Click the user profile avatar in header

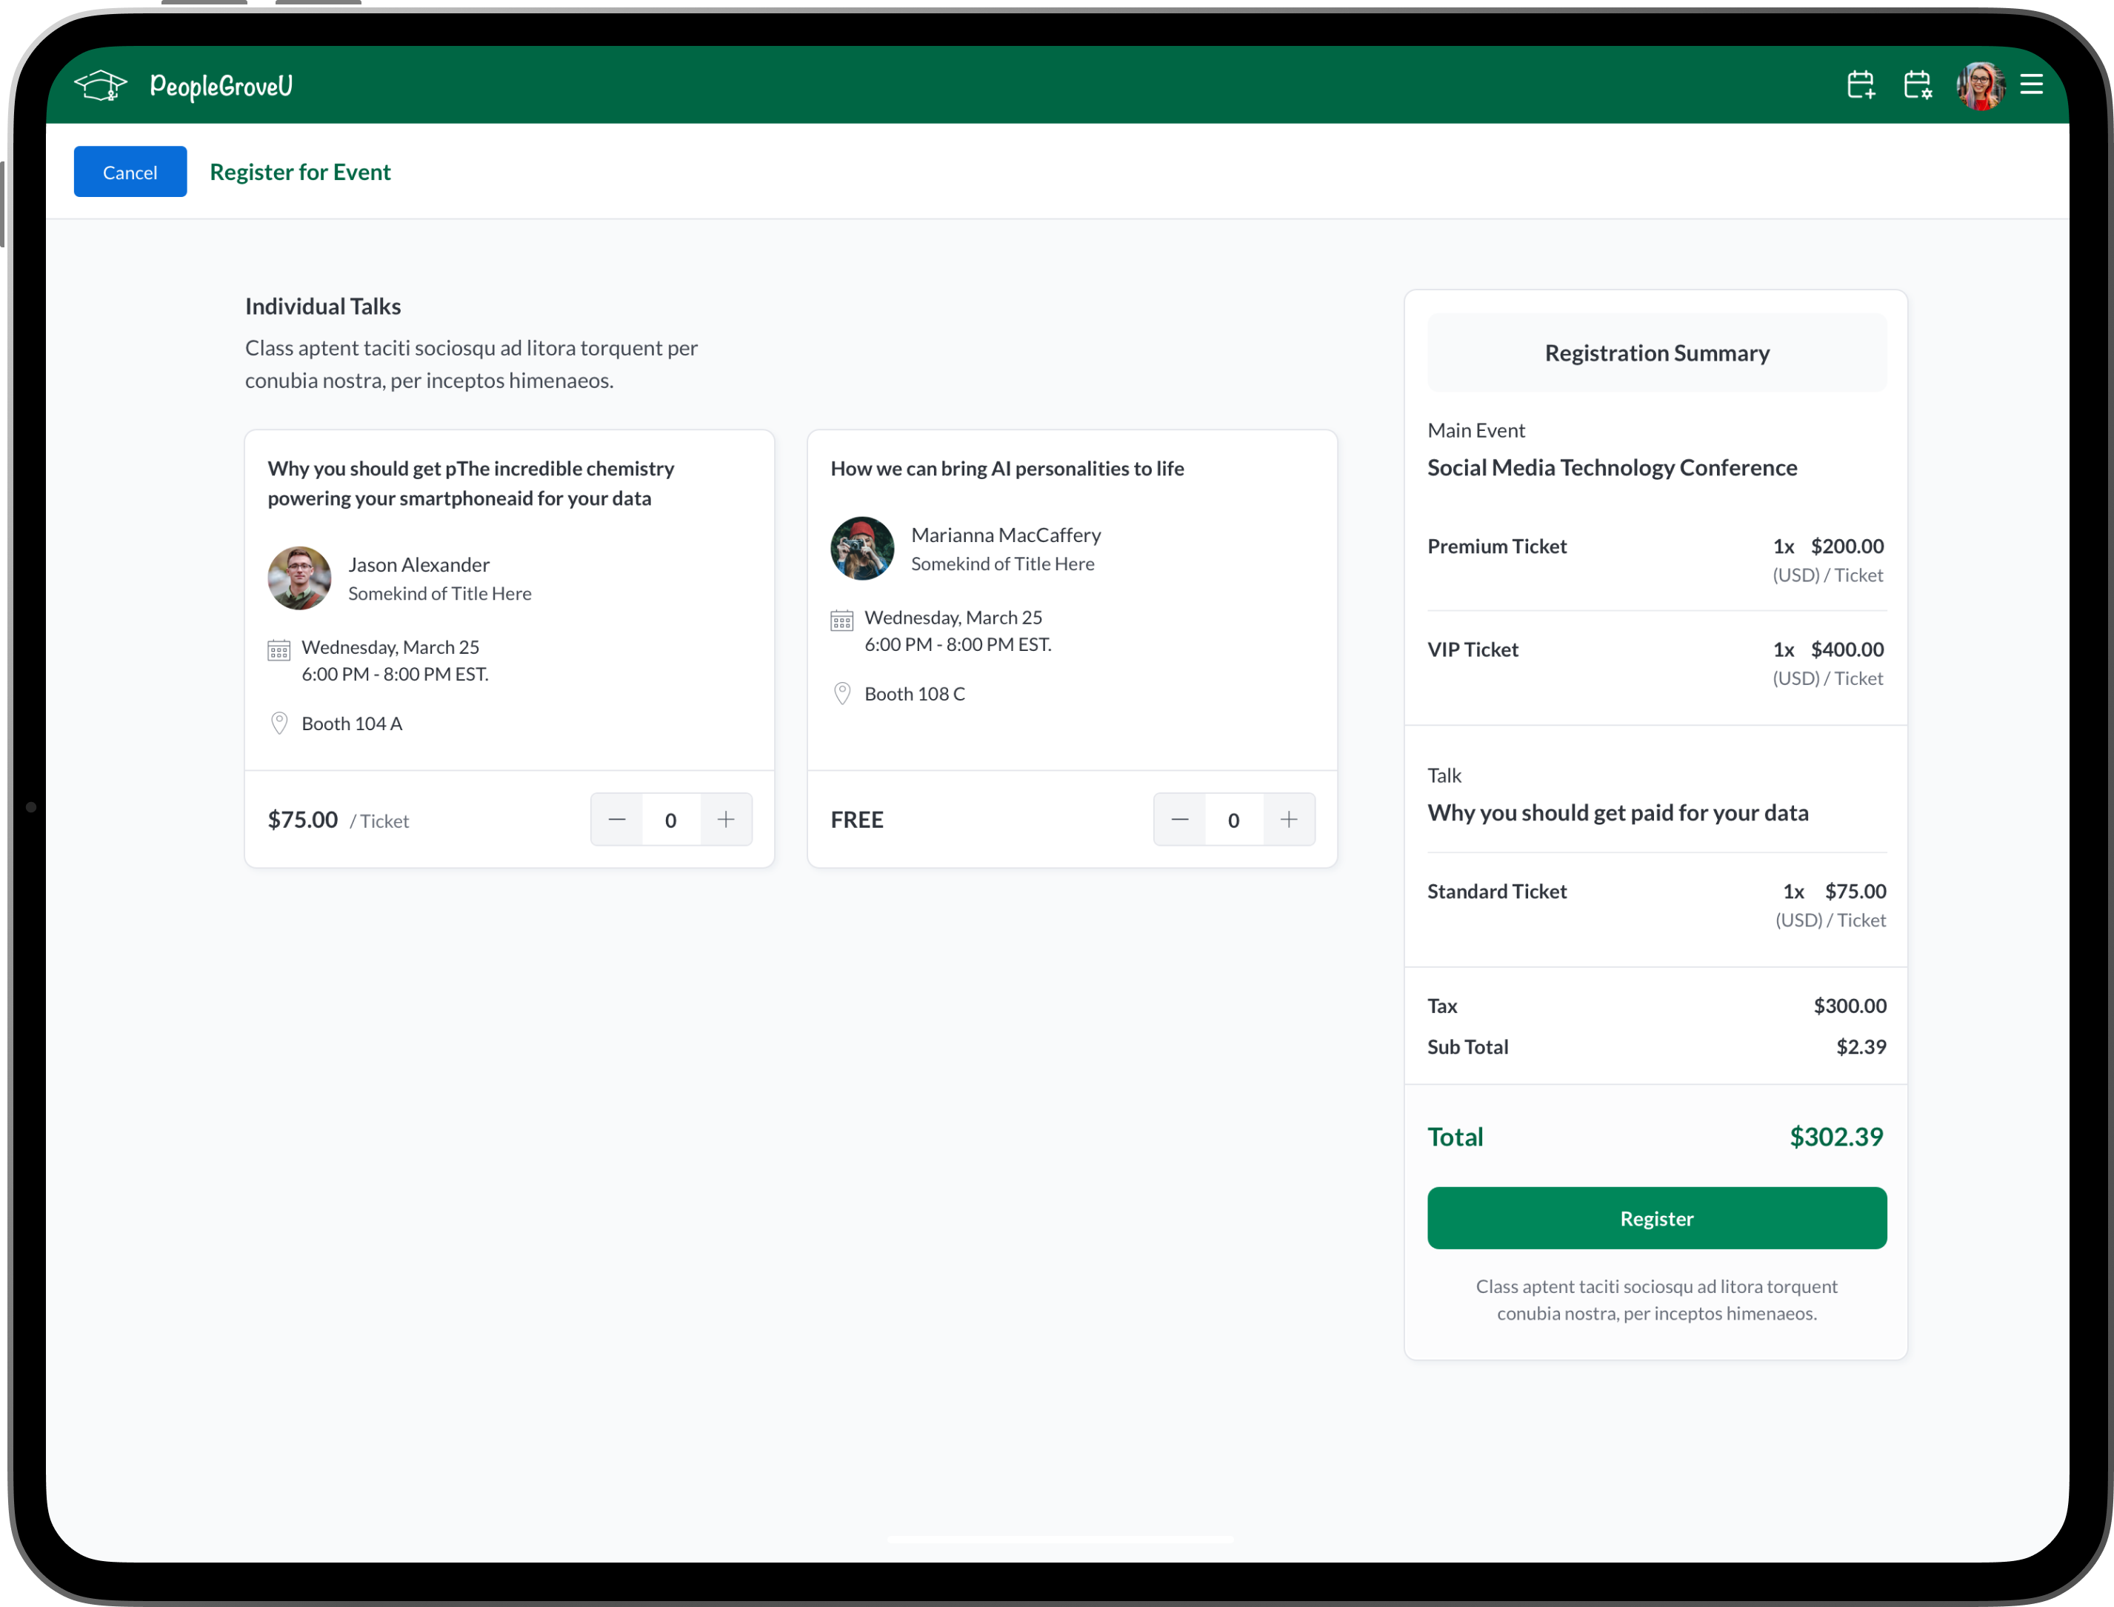click(x=1979, y=86)
